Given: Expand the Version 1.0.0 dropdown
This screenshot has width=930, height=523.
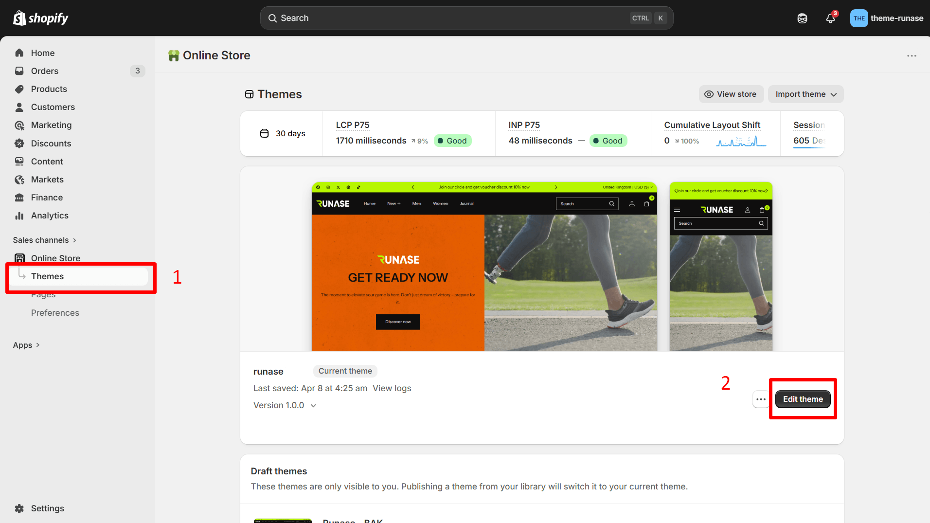Looking at the screenshot, I should coord(285,405).
